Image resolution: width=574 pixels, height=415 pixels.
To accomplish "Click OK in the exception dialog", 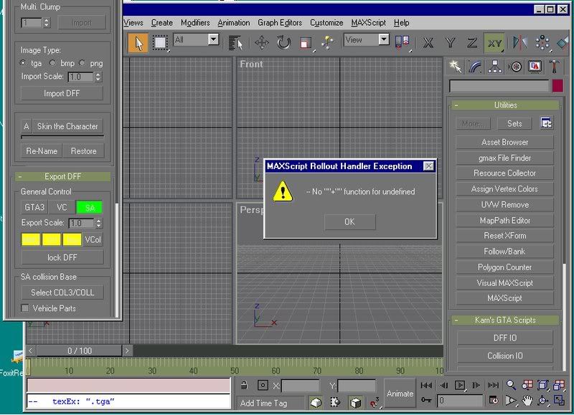I will (x=349, y=221).
